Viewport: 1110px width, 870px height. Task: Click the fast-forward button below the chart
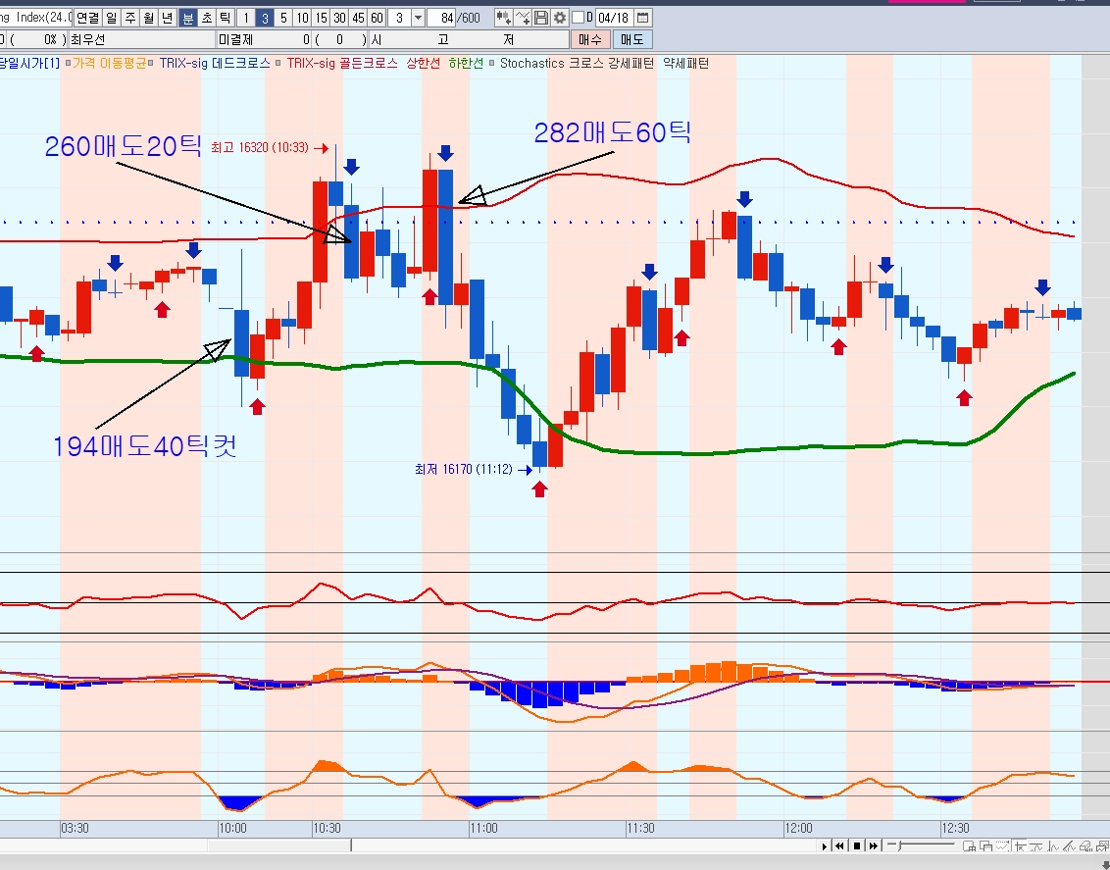click(x=872, y=845)
